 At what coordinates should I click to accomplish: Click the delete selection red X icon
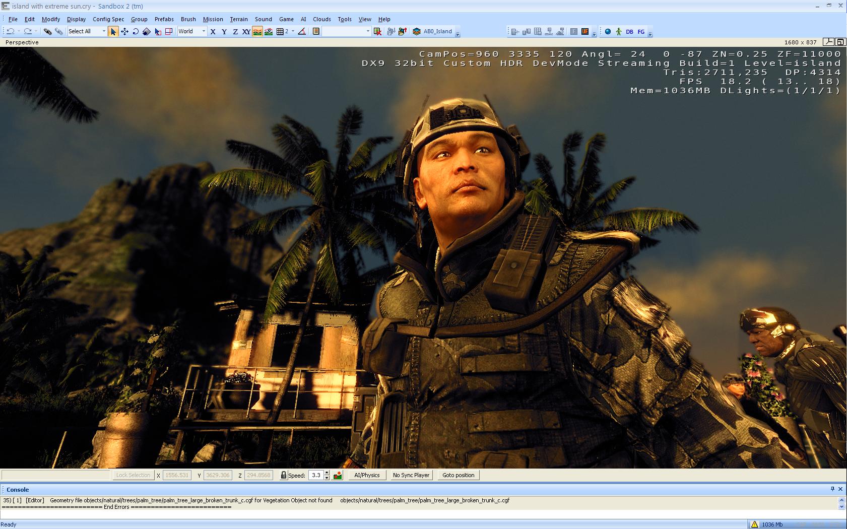click(377, 31)
